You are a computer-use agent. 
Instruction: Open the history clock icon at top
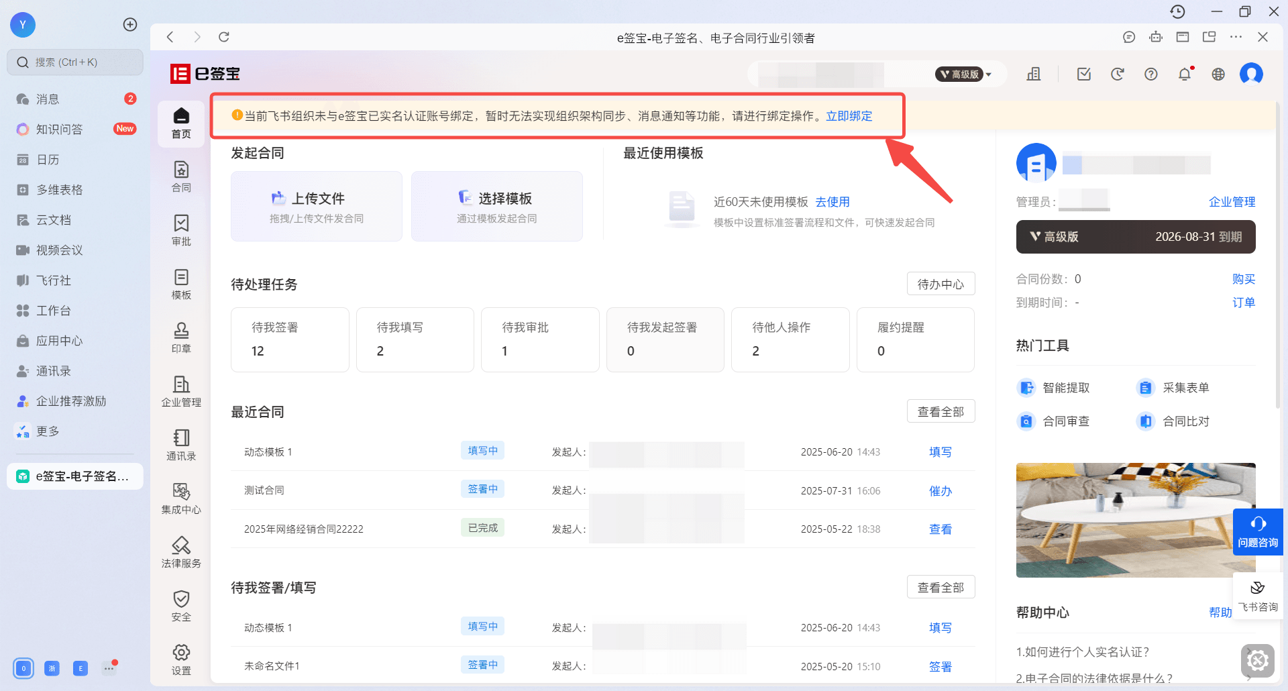click(1177, 11)
